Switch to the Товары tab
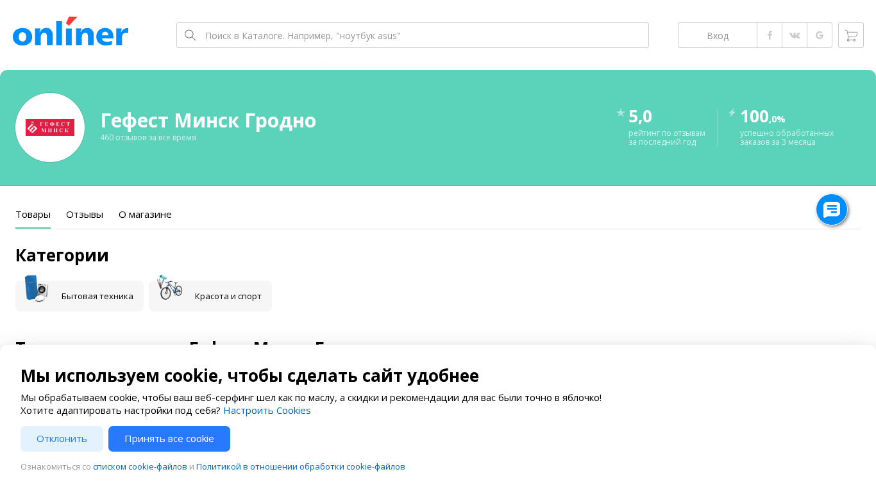Screen dimensions: 876x492 click(33, 215)
